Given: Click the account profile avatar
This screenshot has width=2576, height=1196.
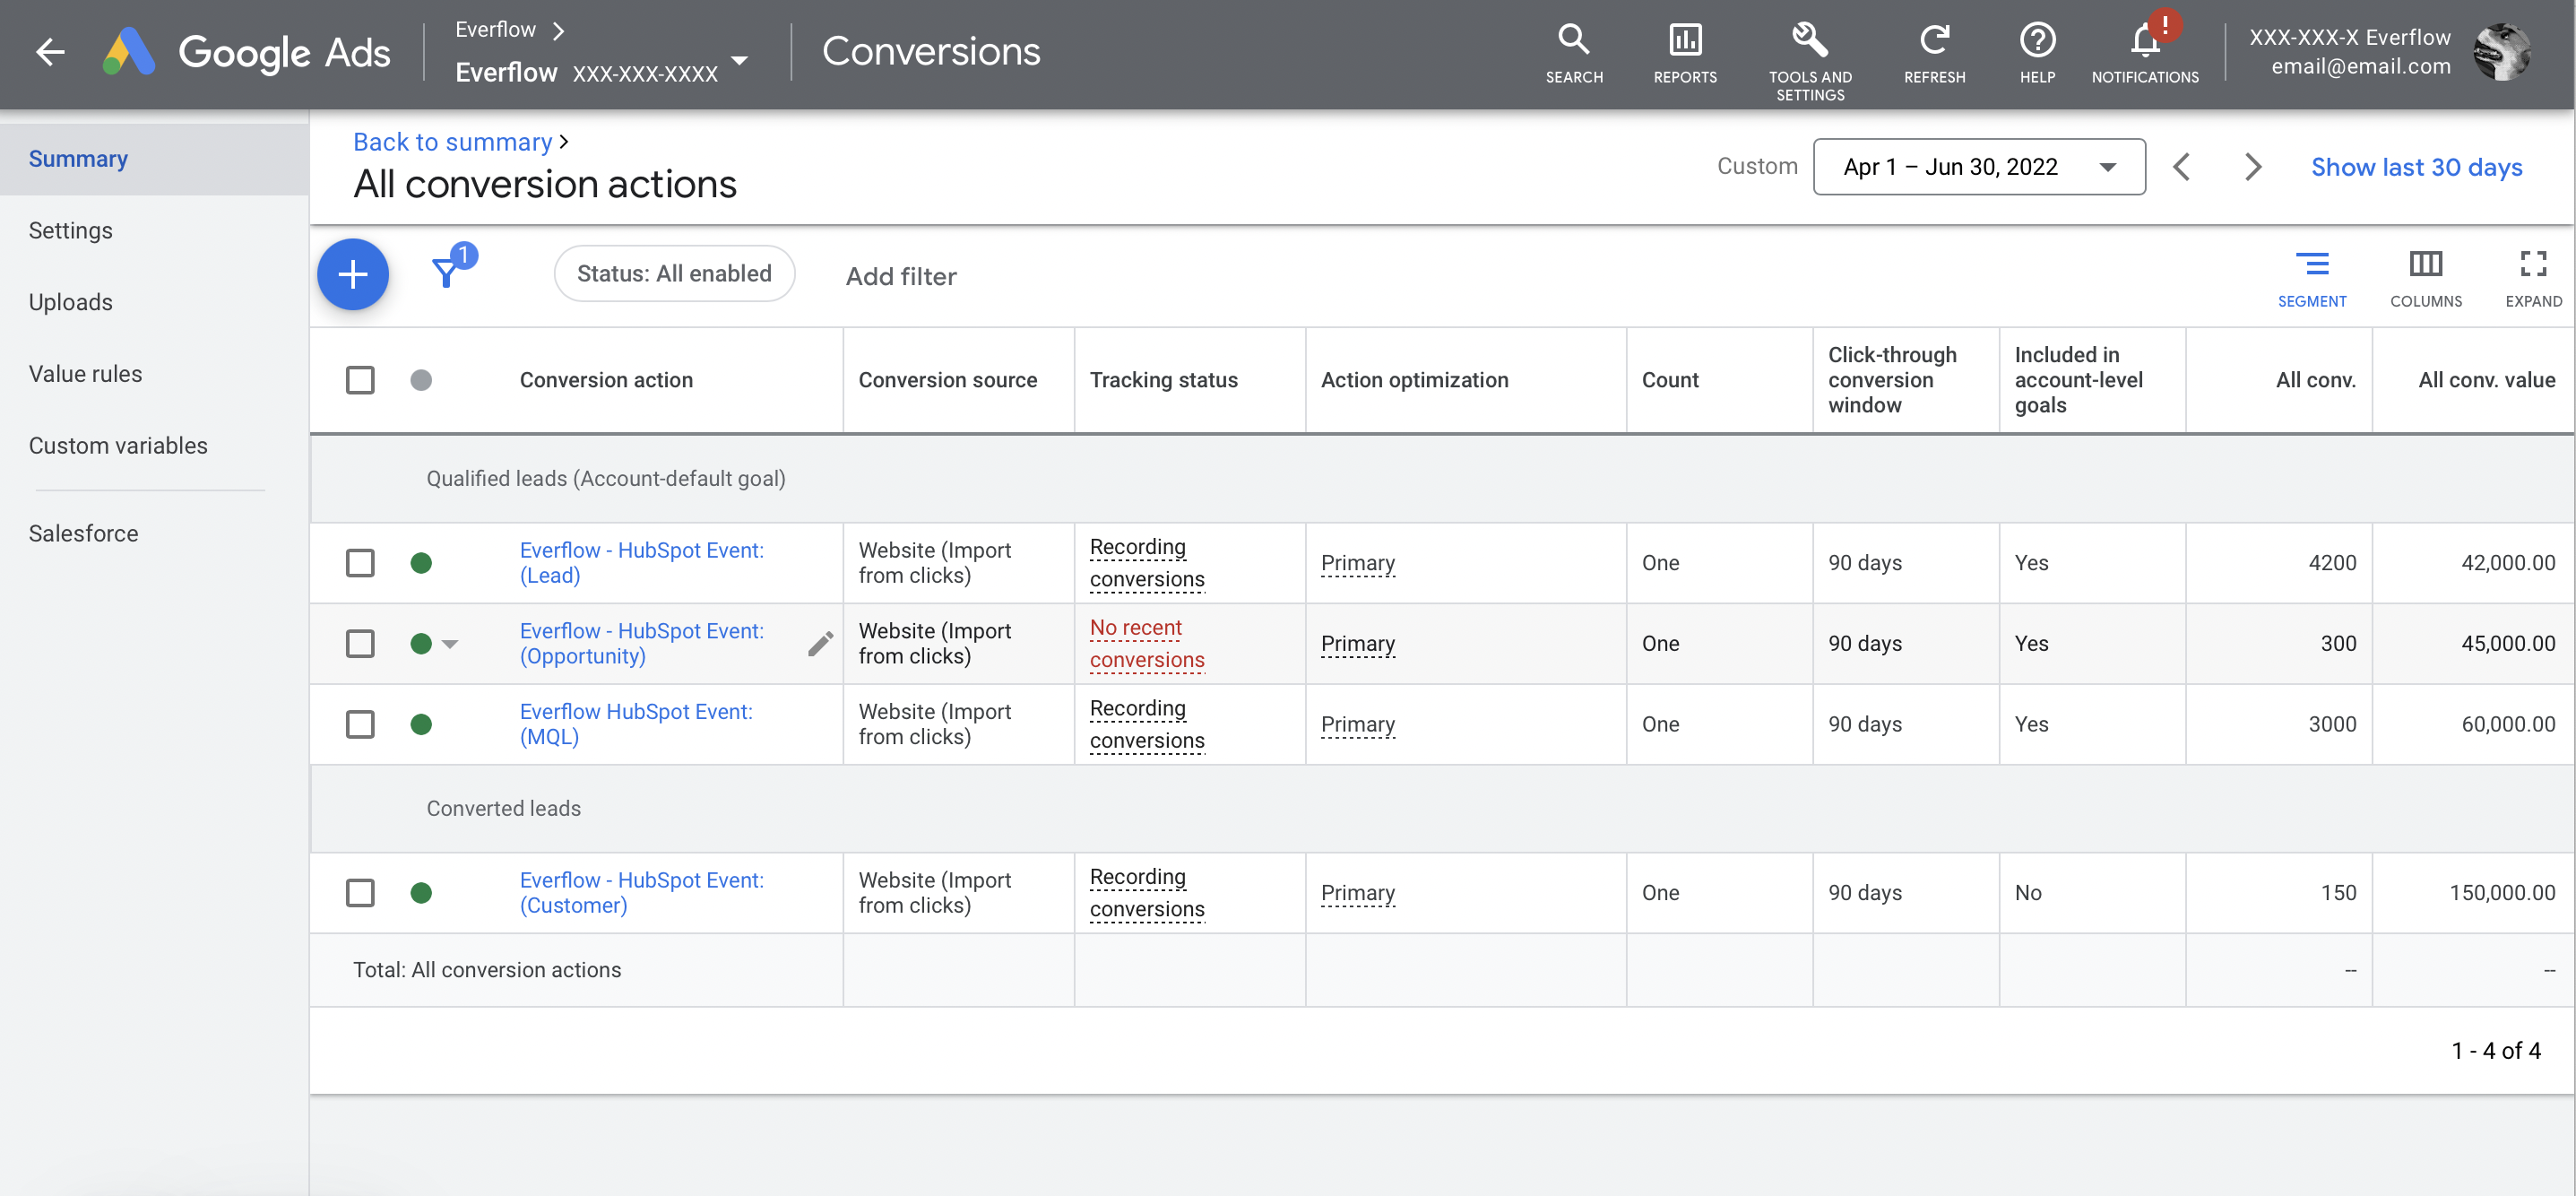Looking at the screenshot, I should pyautogui.click(x=2503, y=52).
